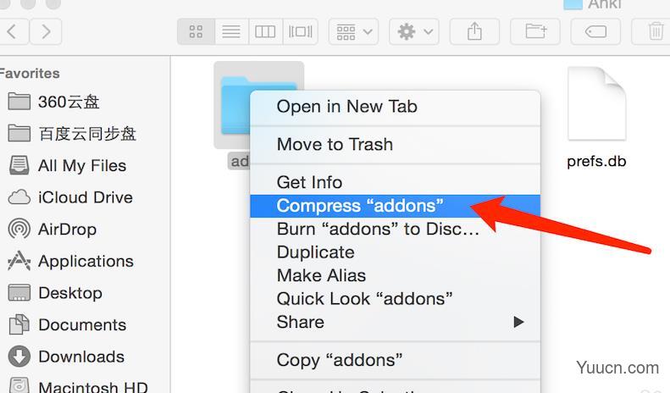Click the edit tags toolbar icon

[x=595, y=31]
